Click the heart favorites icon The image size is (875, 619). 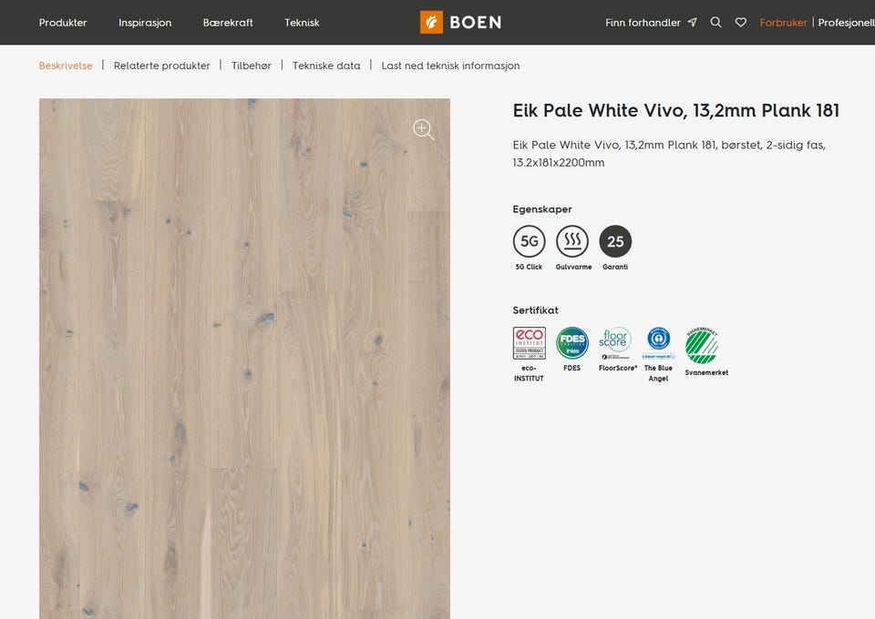point(740,22)
